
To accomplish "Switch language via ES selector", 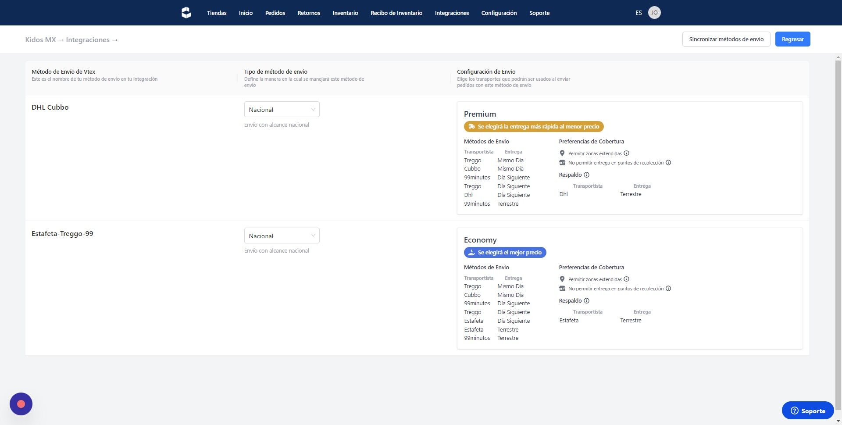I will [x=639, y=13].
